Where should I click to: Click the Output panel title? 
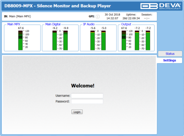coord(126,24)
